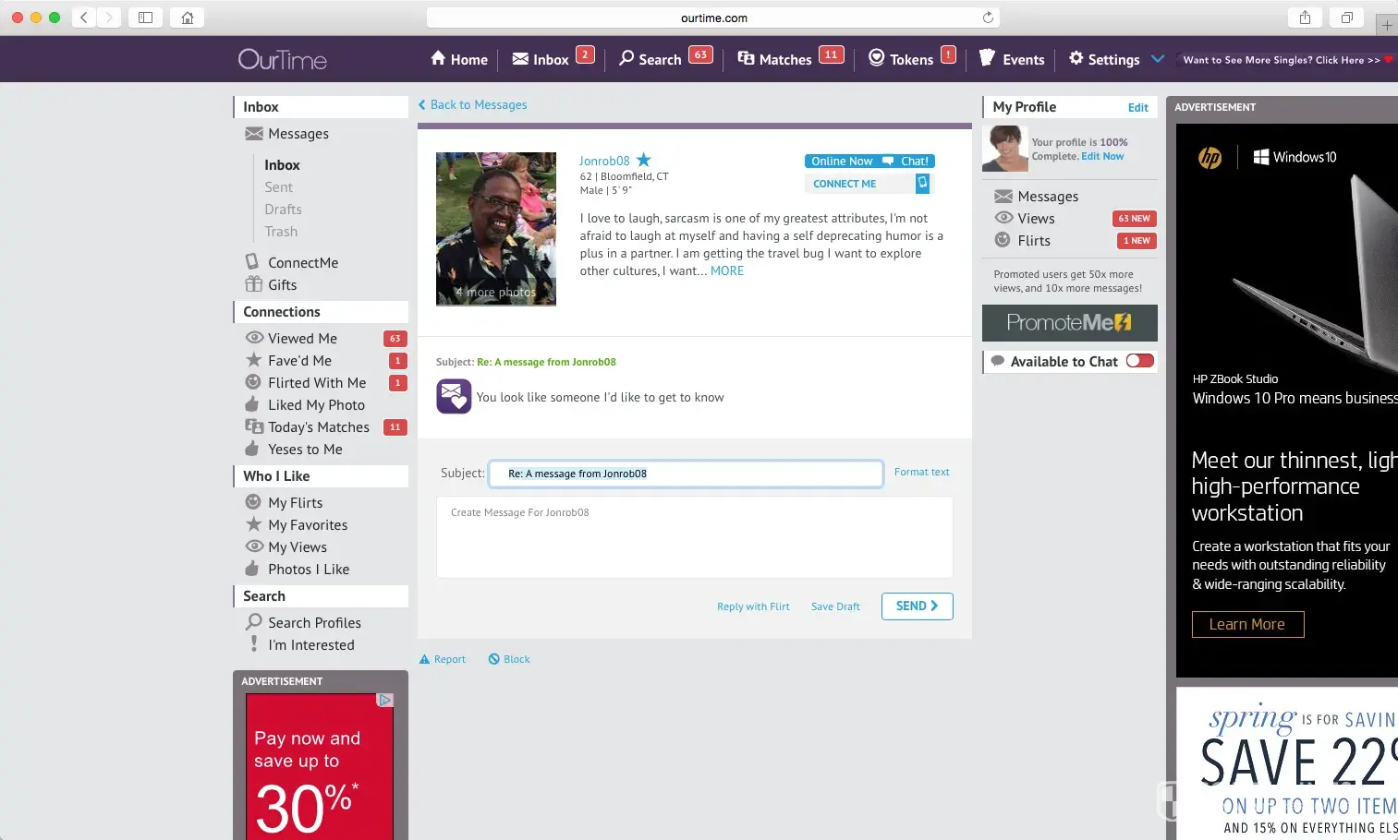Click the Tokens icon in navigation bar
1398x840 pixels.
(x=877, y=58)
